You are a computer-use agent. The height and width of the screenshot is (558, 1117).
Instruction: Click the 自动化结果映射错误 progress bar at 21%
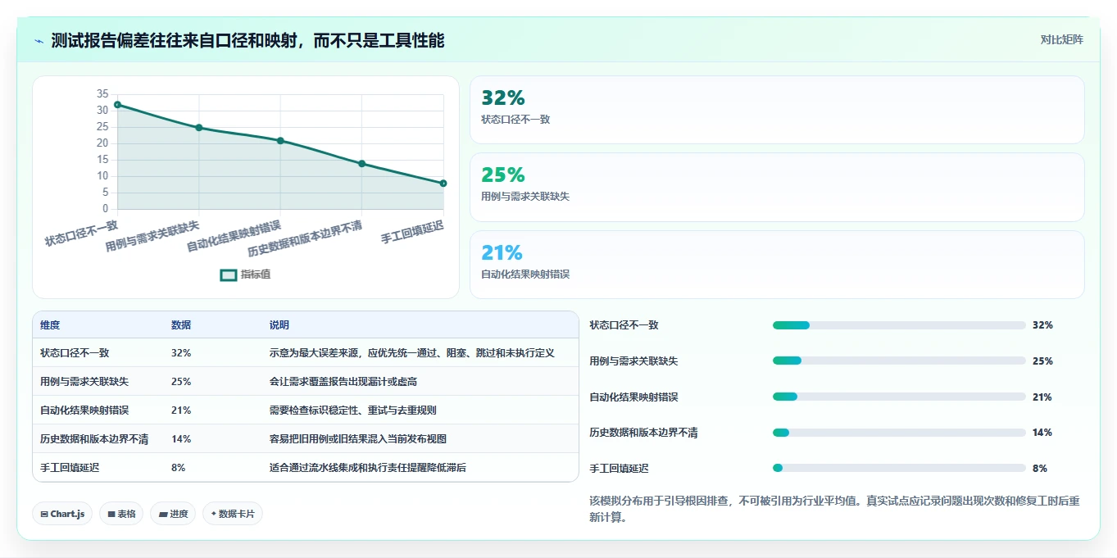click(899, 397)
